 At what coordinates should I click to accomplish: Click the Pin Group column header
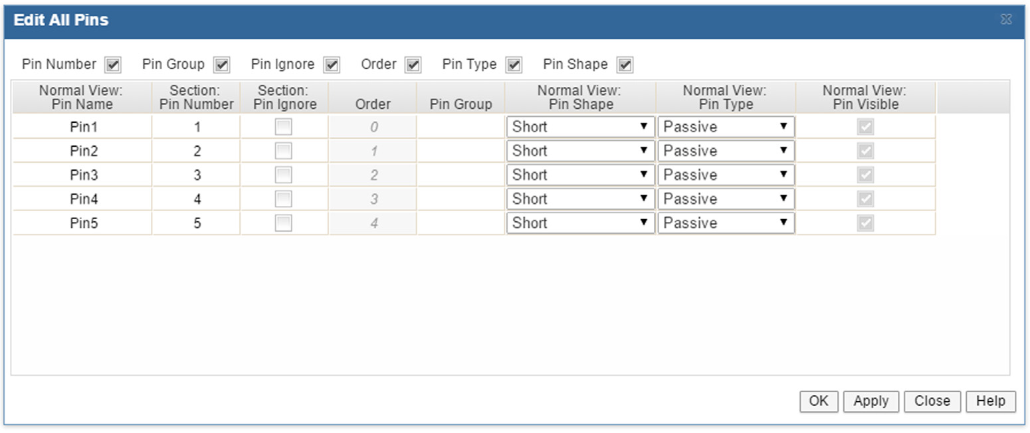pos(461,104)
